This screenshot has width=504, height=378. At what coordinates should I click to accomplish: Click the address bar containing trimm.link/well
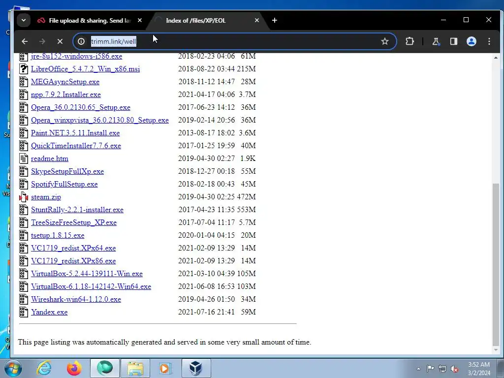pyautogui.click(x=235, y=41)
